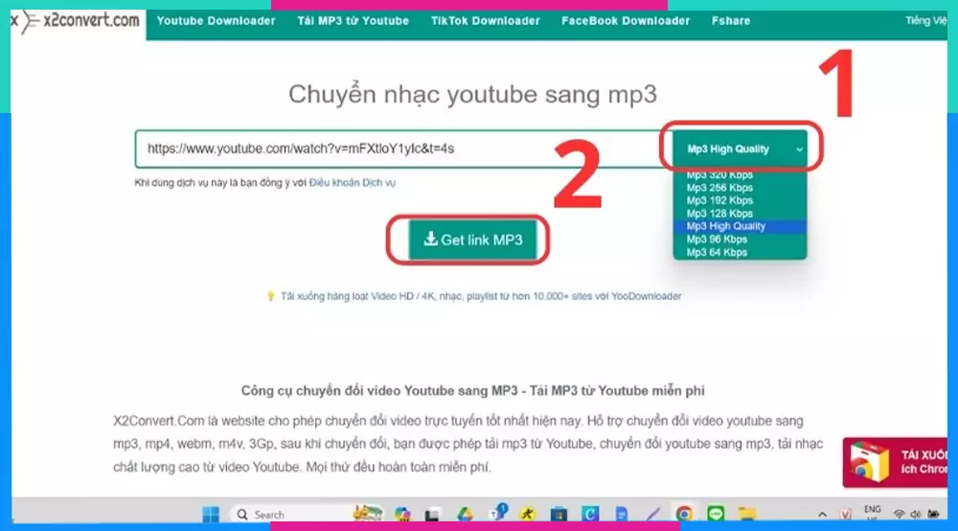Go to TikTok Downloader
Image resolution: width=958 pixels, height=531 pixels.
[x=485, y=21]
